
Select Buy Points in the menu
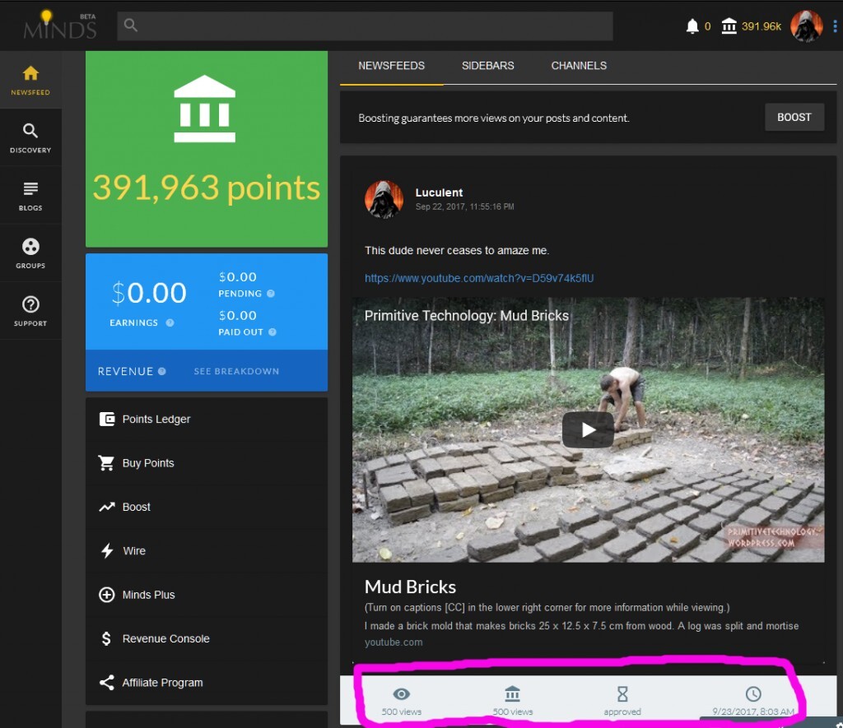coord(148,463)
